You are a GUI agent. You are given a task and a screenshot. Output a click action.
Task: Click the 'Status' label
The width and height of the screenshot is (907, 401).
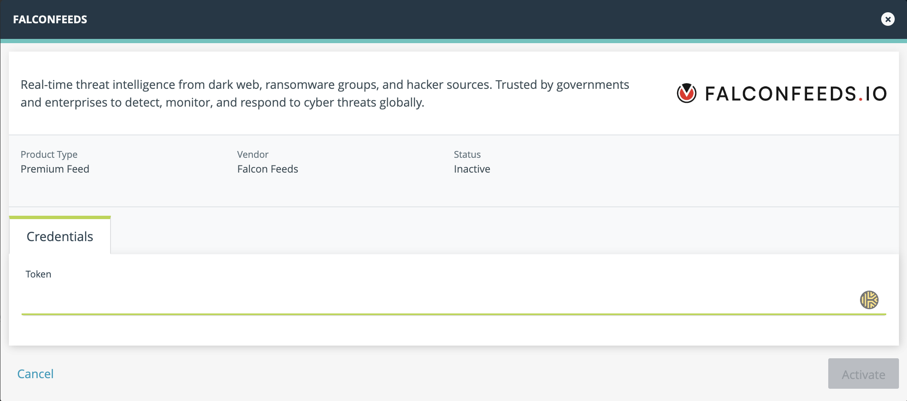pos(467,154)
